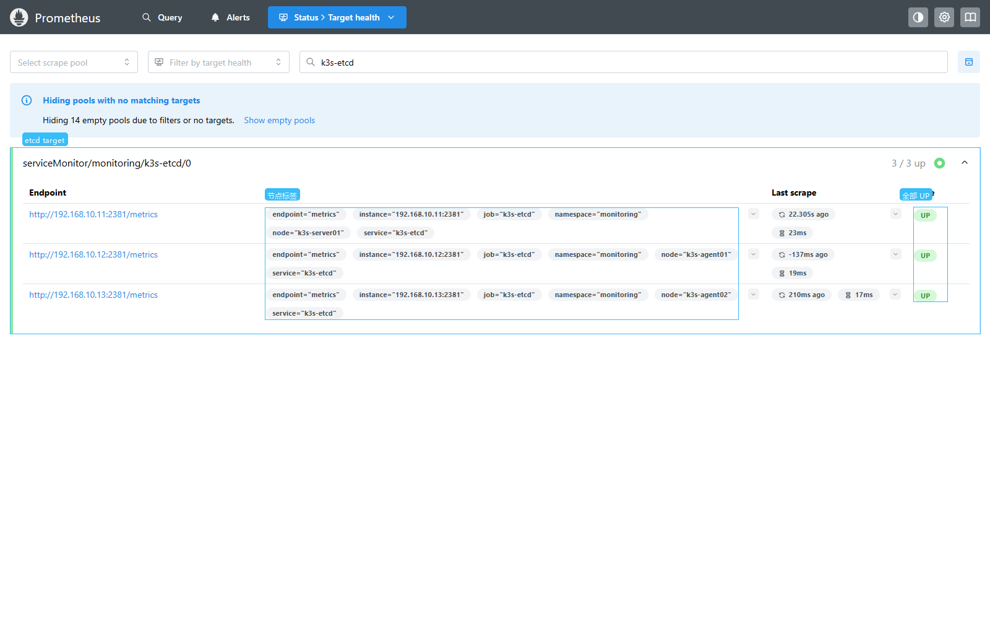
Task: Click the 210ms ago last scrape badge
Action: [801, 295]
